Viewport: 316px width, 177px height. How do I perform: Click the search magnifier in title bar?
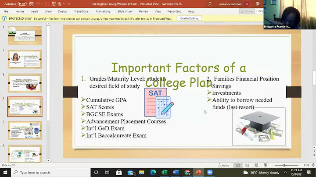(210, 4)
